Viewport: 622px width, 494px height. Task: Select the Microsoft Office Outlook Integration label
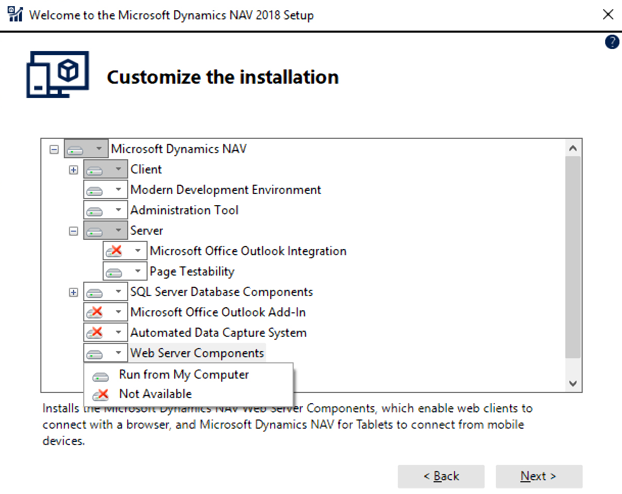pyautogui.click(x=248, y=251)
